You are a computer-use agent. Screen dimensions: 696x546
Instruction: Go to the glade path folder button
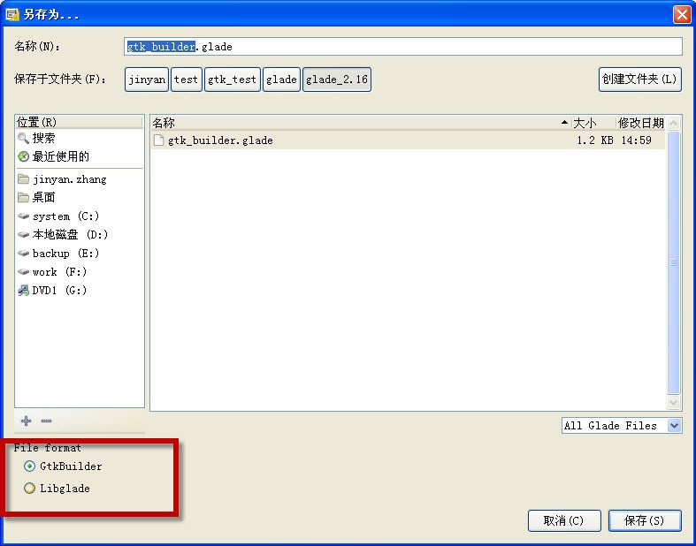[281, 80]
